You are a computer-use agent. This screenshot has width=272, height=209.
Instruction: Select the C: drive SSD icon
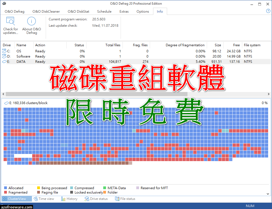pyautogui.click(x=4, y=51)
